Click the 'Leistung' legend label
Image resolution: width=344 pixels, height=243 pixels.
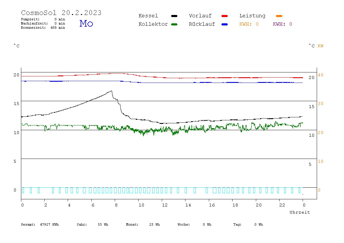252,16
